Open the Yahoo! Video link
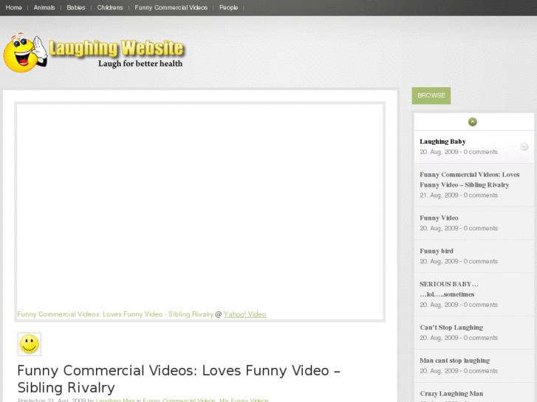This screenshot has width=537, height=402. (245, 314)
